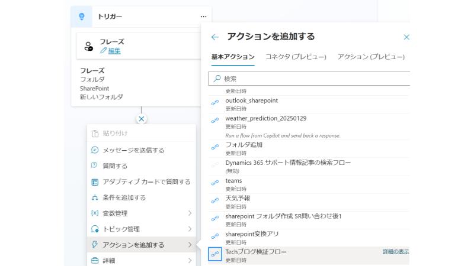Switch to the コネクタ (プレビュー) tab
The height and width of the screenshot is (266, 474).
coord(296,57)
